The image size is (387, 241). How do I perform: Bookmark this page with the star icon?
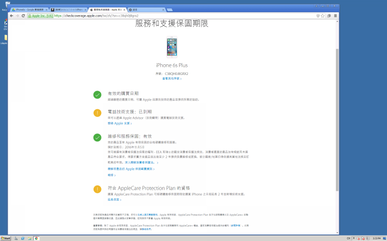322,16
